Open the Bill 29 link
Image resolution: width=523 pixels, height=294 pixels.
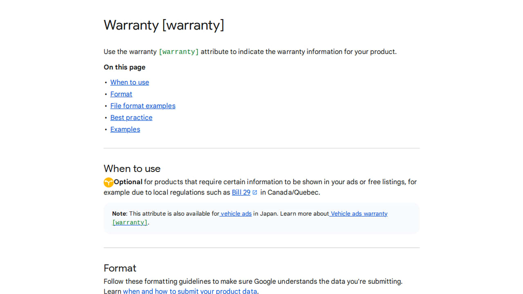tap(241, 192)
